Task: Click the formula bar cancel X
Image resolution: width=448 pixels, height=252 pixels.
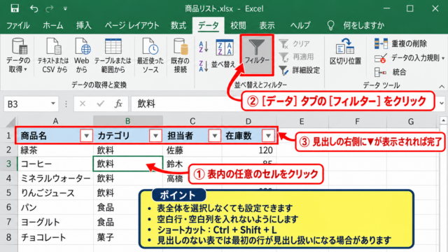Action: (83, 104)
